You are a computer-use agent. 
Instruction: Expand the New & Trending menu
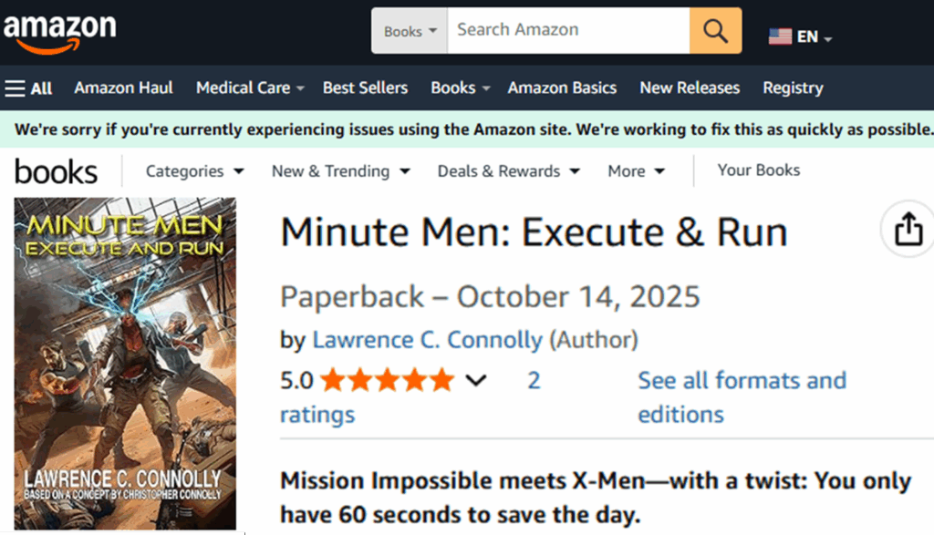pyautogui.click(x=340, y=171)
